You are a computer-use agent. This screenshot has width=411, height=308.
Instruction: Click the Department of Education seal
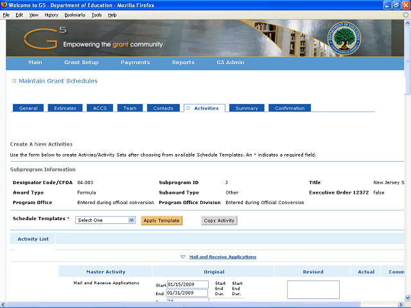click(x=344, y=38)
